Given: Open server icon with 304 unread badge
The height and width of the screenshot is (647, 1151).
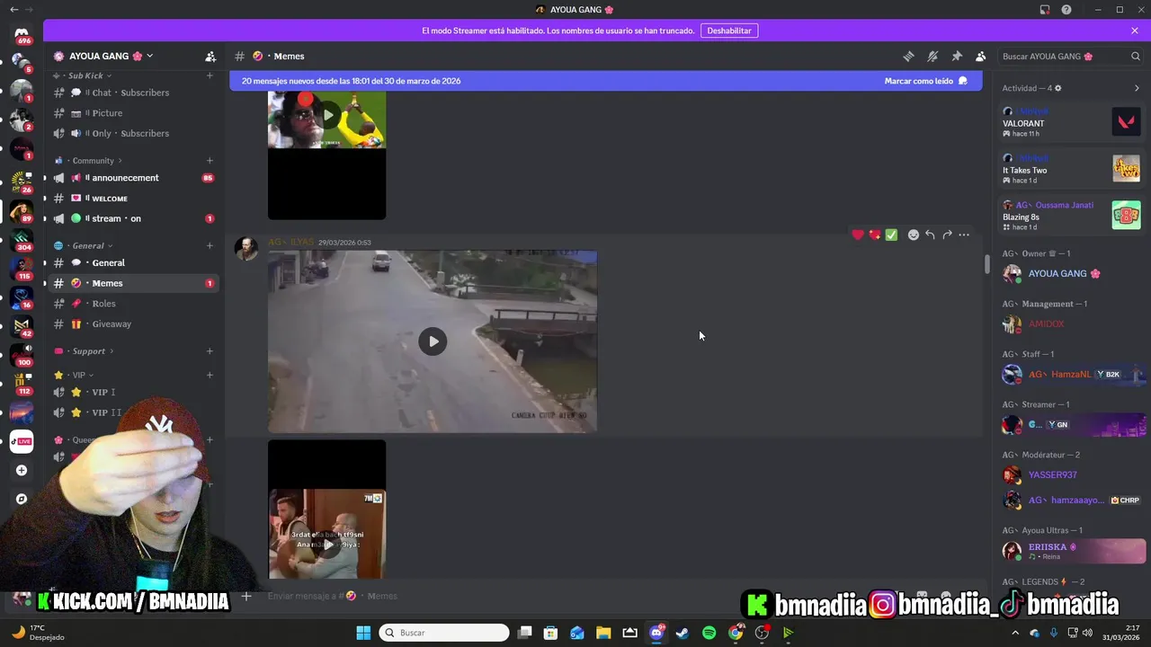Looking at the screenshot, I should click(x=22, y=240).
